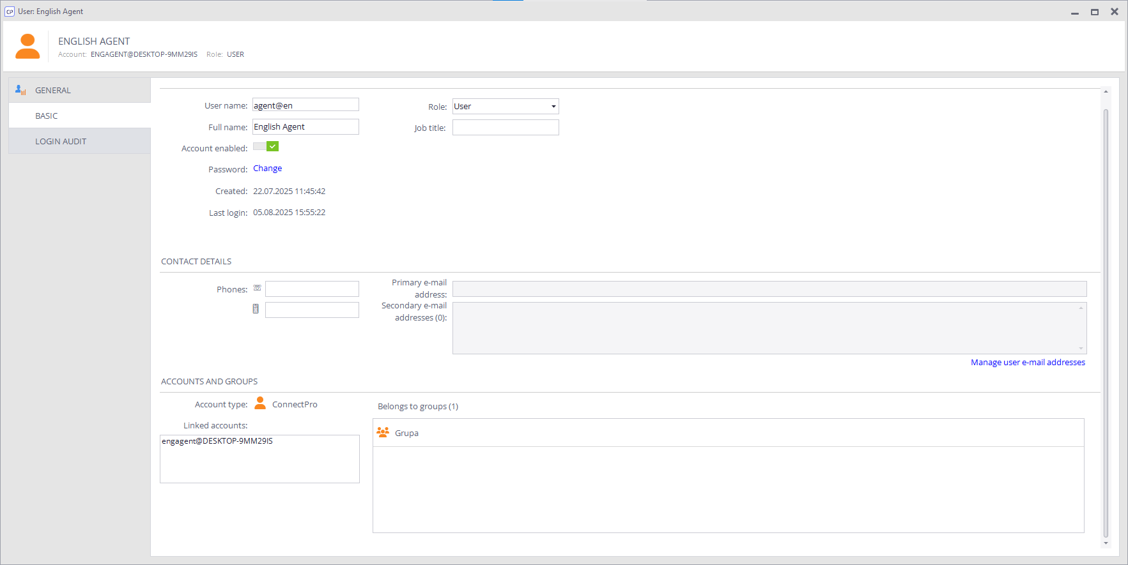Click the Grupa group icon
Image resolution: width=1128 pixels, height=565 pixels.
(x=383, y=433)
